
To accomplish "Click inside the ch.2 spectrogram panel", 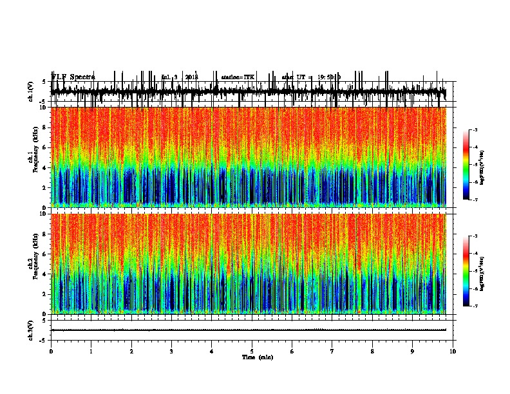I will [249, 264].
